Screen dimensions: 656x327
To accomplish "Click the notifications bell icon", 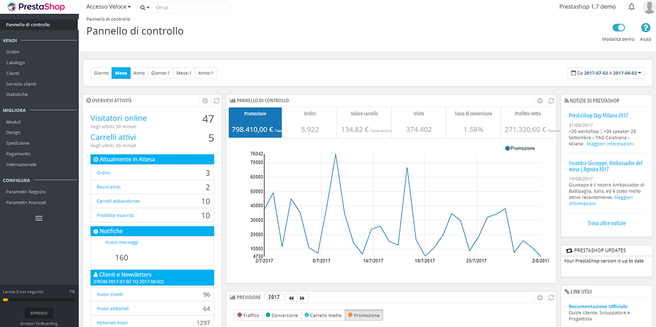I will point(631,7).
